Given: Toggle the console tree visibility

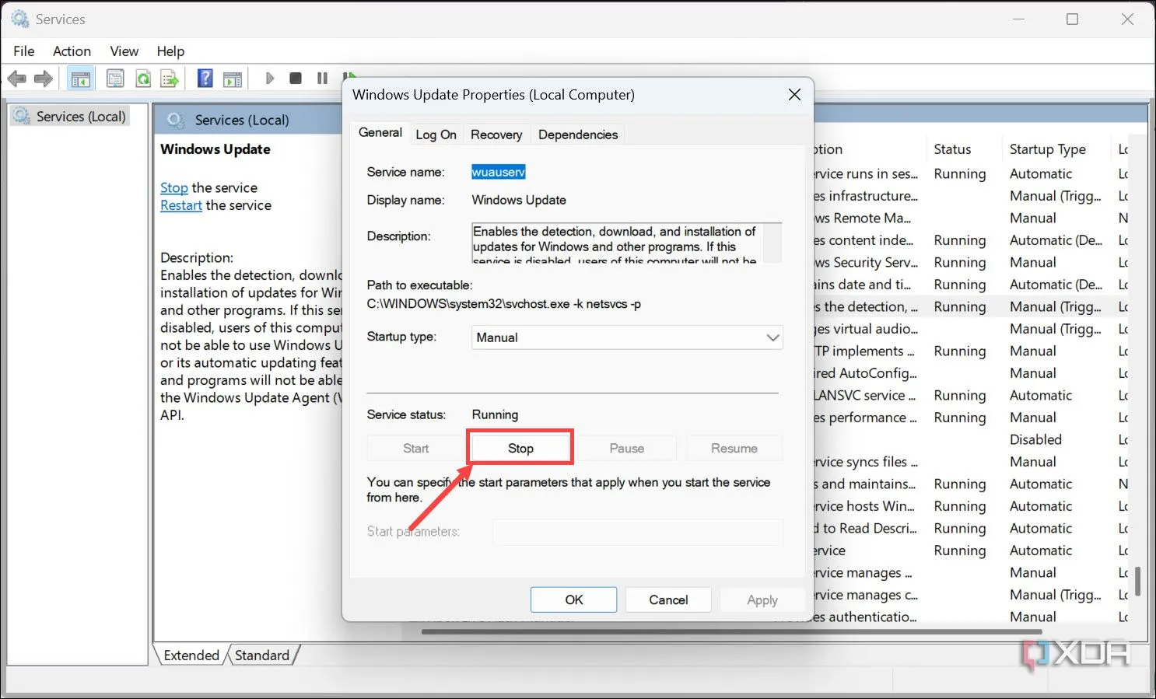Looking at the screenshot, I should pos(80,78).
